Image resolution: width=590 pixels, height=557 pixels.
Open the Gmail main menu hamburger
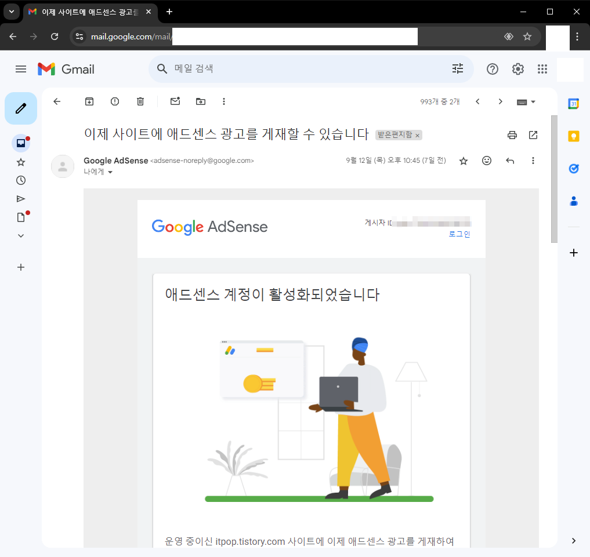point(21,69)
